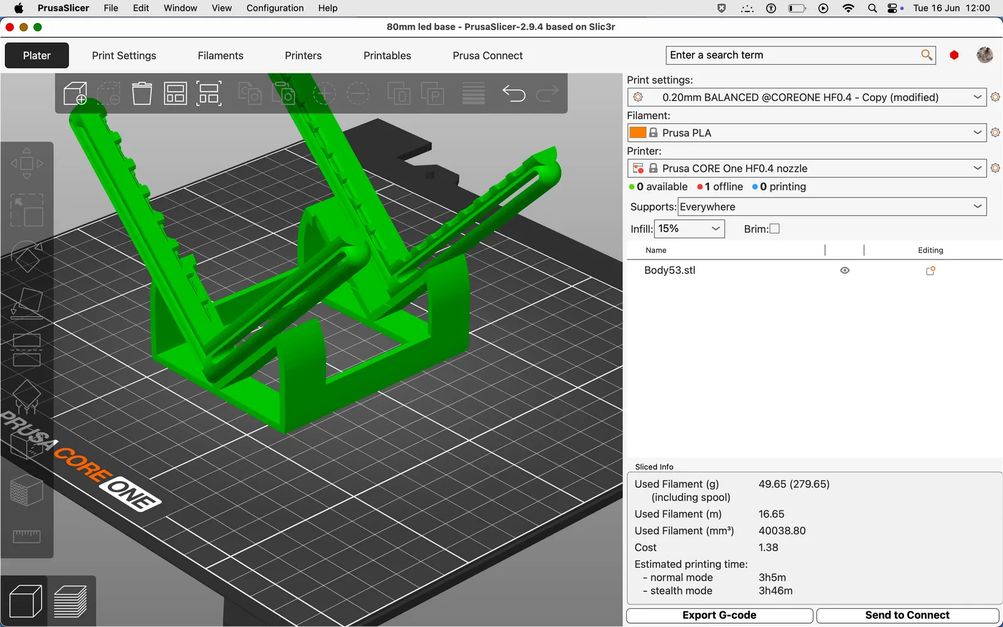Open the Printers tab
The image size is (1003, 627).
pos(303,55)
